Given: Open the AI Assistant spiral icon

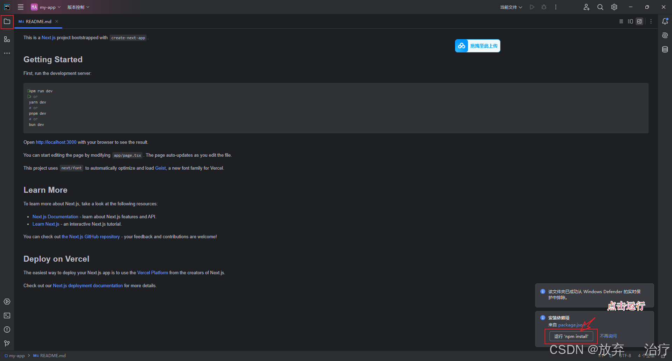Looking at the screenshot, I should click(665, 35).
